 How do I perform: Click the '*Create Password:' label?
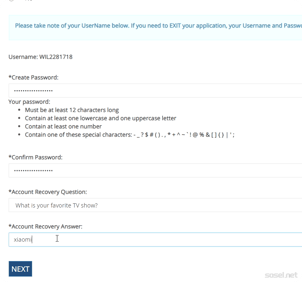(33, 77)
